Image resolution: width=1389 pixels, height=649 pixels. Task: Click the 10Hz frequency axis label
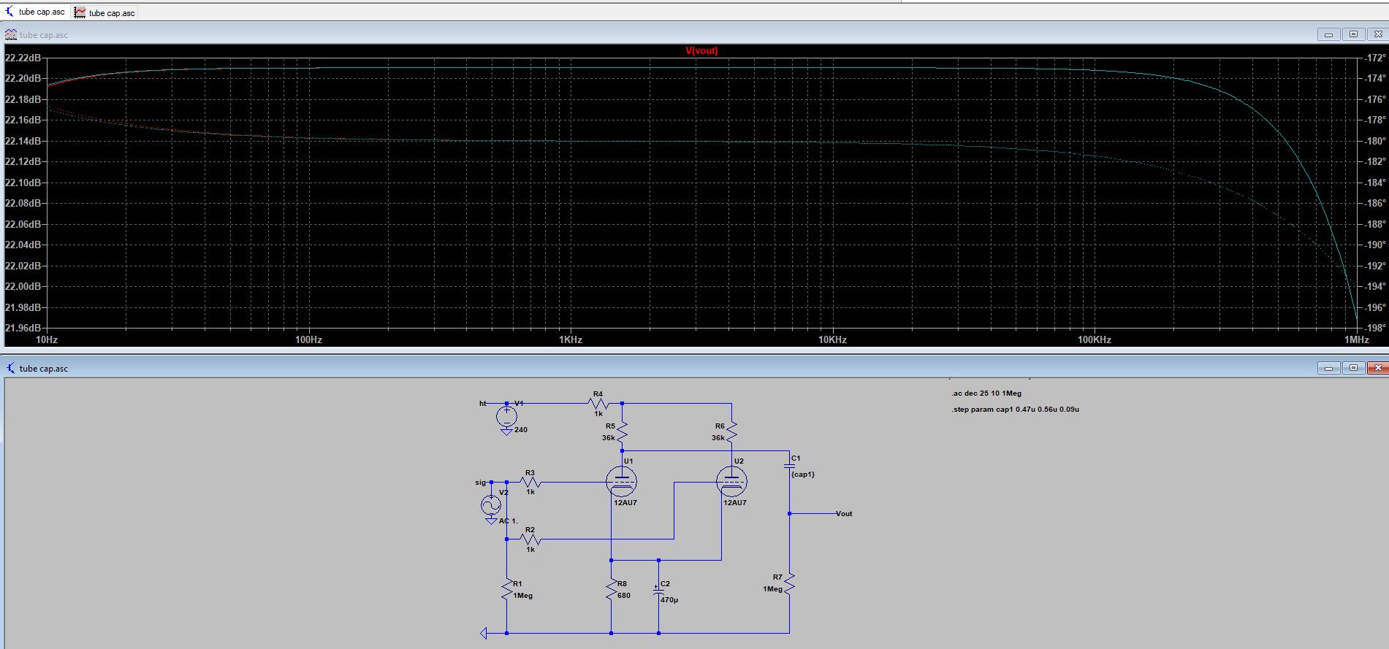pos(47,340)
